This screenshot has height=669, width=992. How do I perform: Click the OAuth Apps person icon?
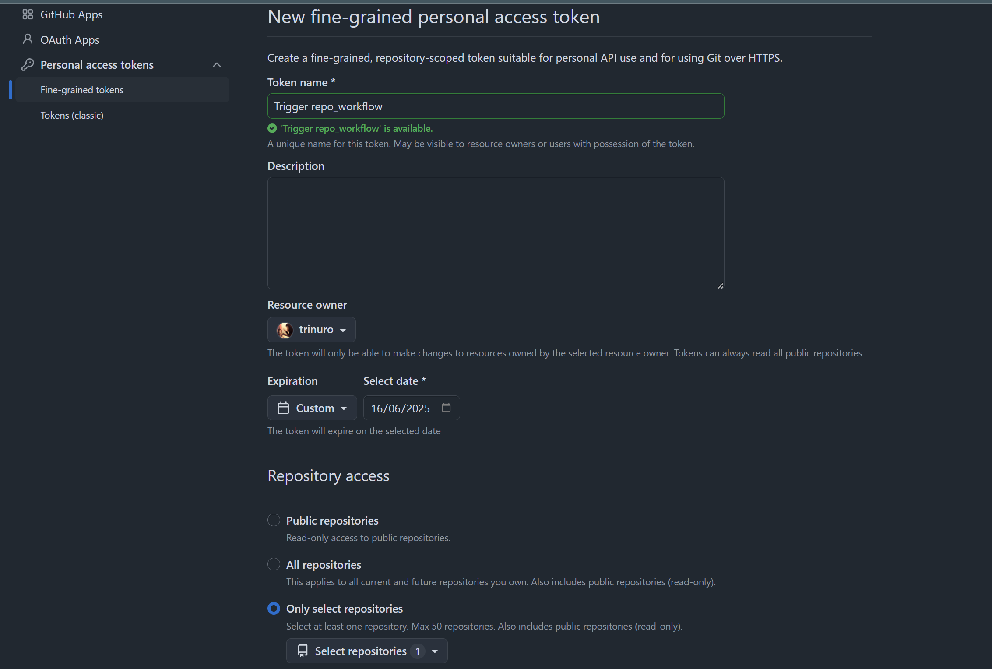click(x=28, y=39)
